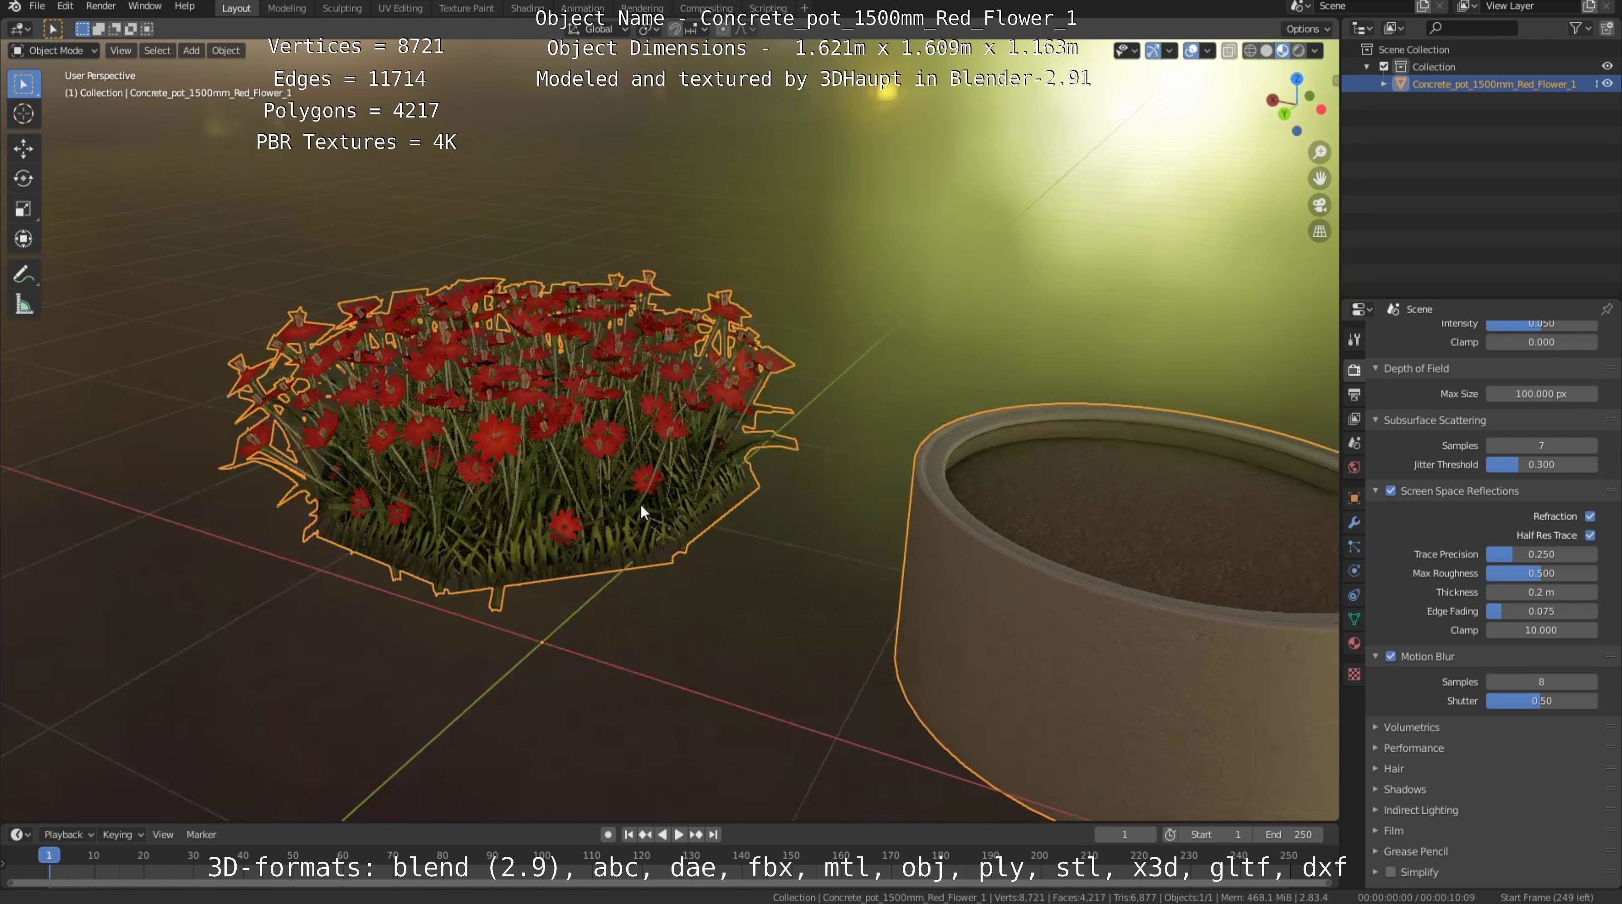The image size is (1622, 904).
Task: Expand Concrete_pot_1500mm_Red_Flower_1 tree item
Action: tap(1383, 84)
